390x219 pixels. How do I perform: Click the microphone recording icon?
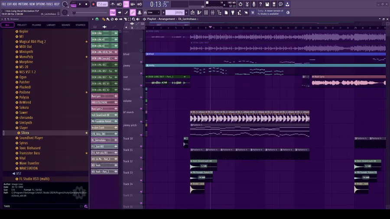254,4
